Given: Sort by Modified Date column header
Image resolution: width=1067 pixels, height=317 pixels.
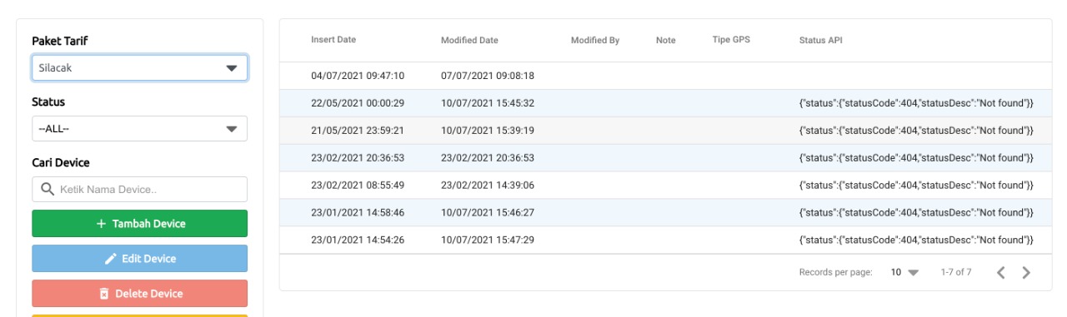Looking at the screenshot, I should 469,40.
